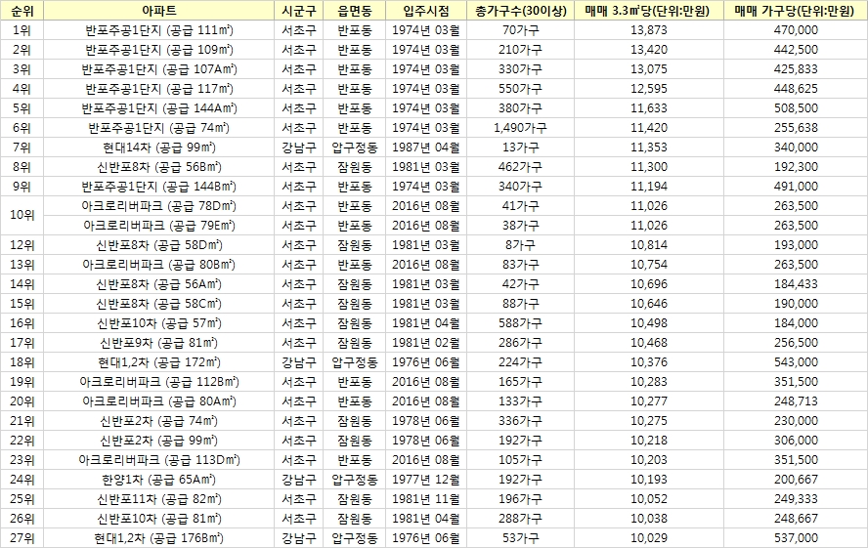Select the 신반포8차 (공급 58C㎡) cell
868x548 pixels.
click(159, 304)
